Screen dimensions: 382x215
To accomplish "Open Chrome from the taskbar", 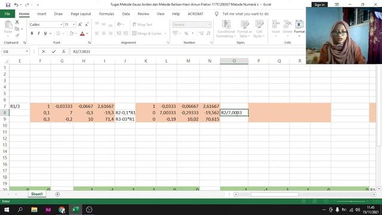I will pyautogui.click(x=62, y=210).
